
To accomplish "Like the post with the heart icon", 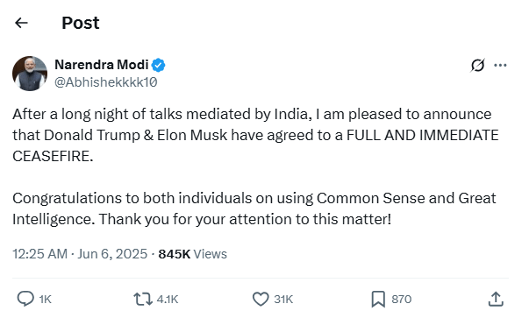I will click(x=261, y=299).
